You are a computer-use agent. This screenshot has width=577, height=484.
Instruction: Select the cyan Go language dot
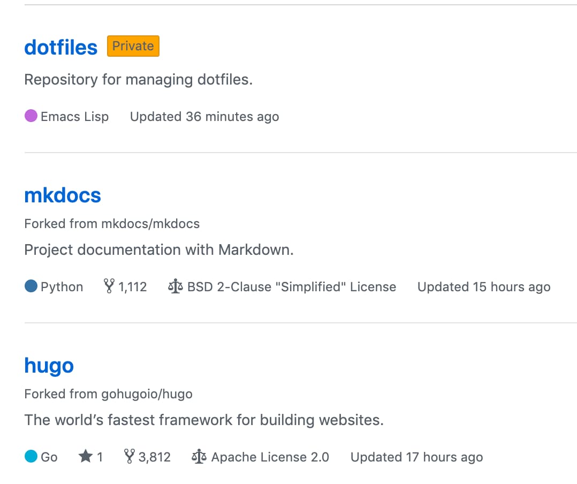[x=31, y=456]
